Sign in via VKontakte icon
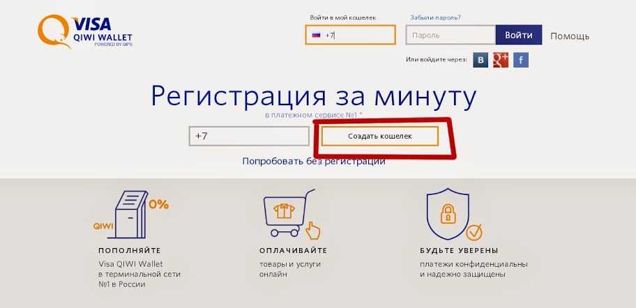 [x=480, y=61]
